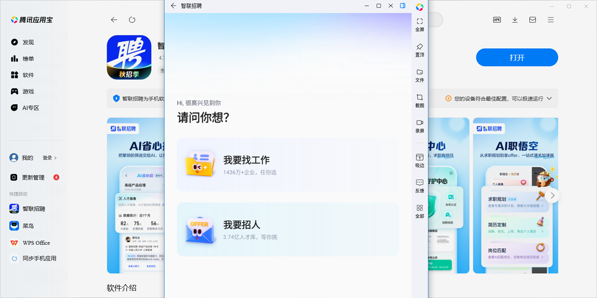
Task: Click 智联招聘 app icon on store page
Action: pos(129,57)
